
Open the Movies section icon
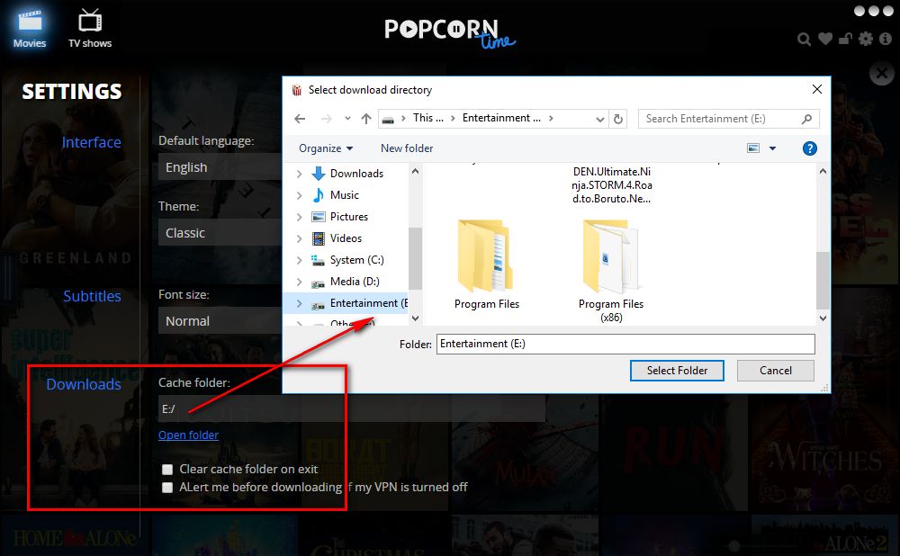pos(30,29)
